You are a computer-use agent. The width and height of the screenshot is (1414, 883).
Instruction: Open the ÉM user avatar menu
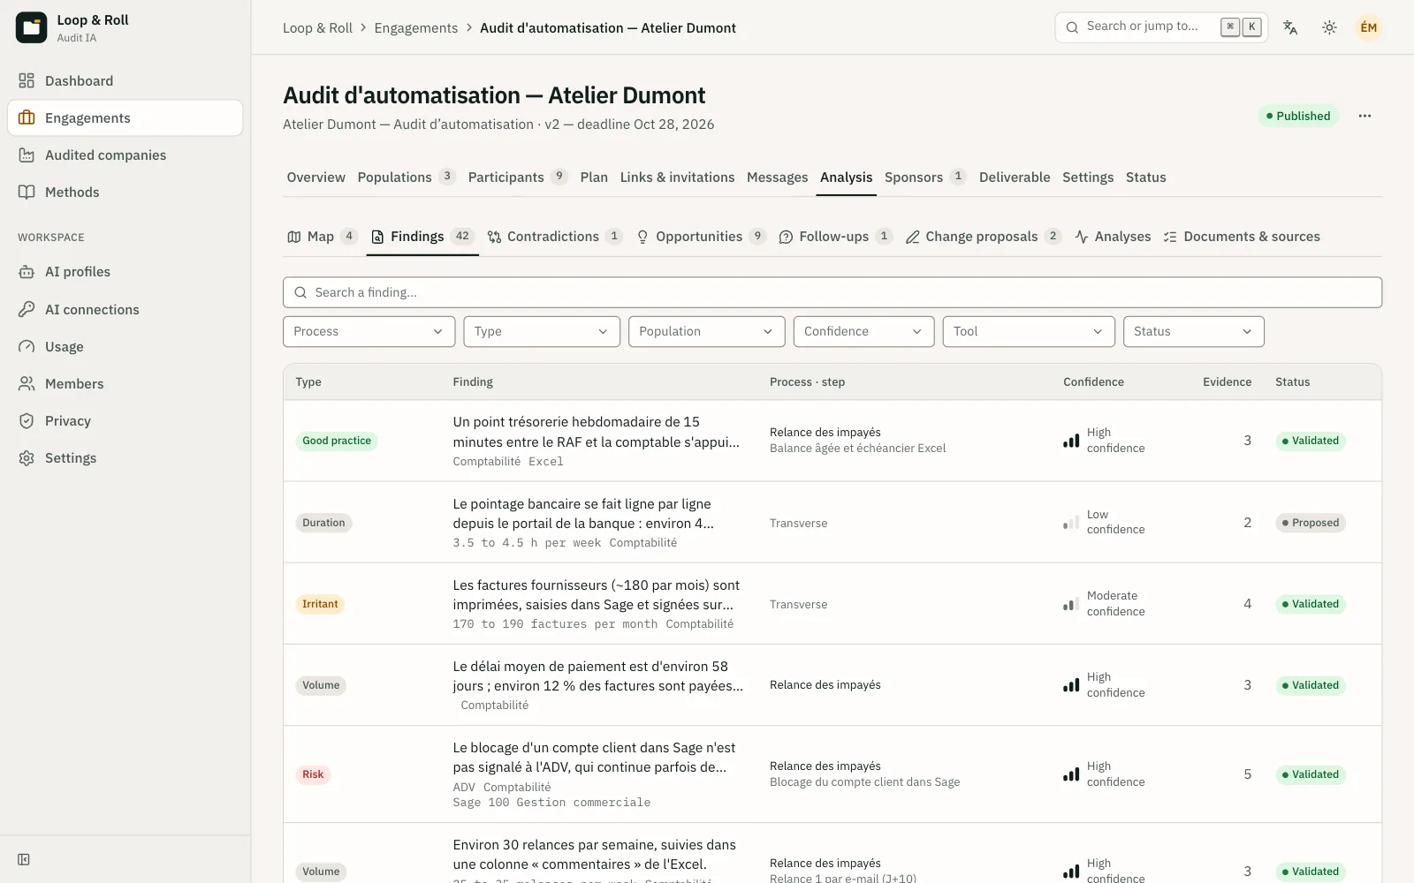[x=1368, y=27]
